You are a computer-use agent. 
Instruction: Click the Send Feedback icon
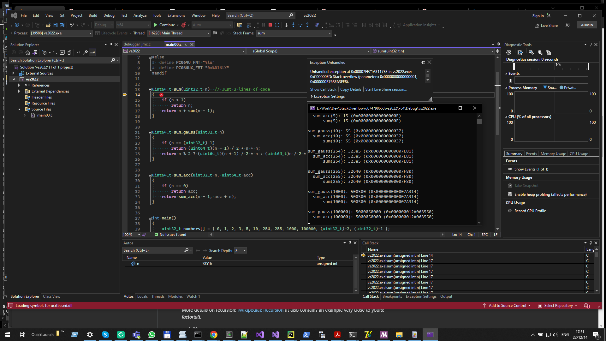click(568, 25)
